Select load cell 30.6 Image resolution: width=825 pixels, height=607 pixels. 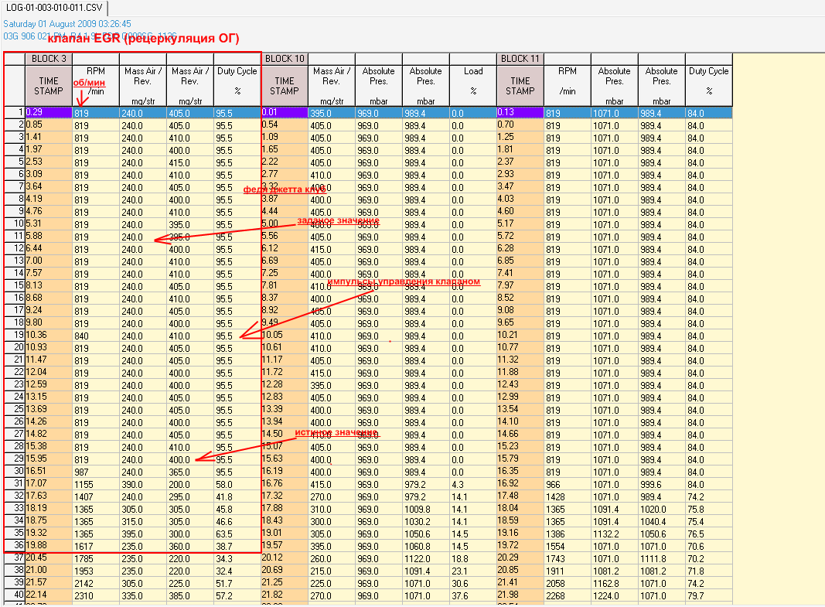(x=473, y=583)
